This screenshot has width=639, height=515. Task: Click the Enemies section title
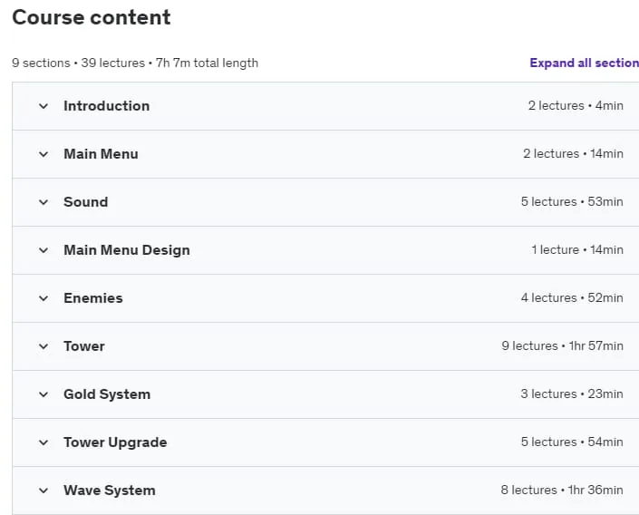pyautogui.click(x=93, y=298)
